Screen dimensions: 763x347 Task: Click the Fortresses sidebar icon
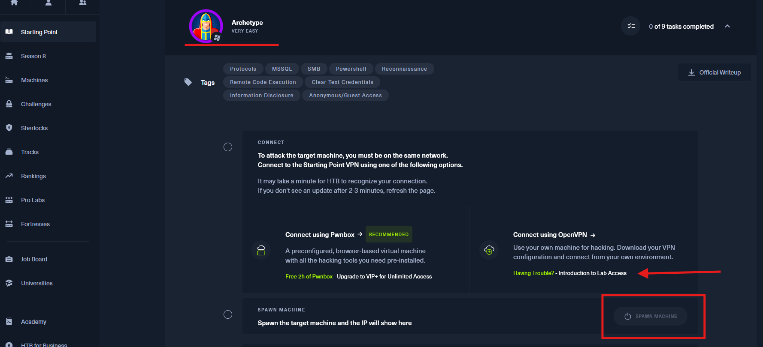click(x=9, y=224)
